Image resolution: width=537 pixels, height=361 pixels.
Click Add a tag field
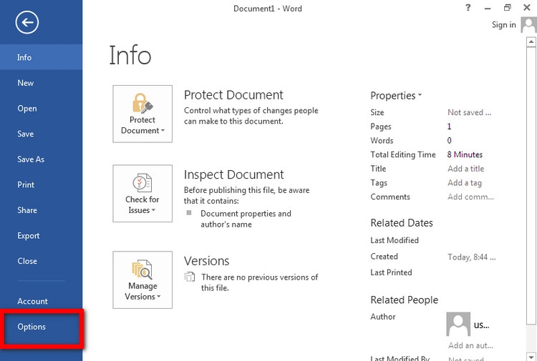tap(465, 183)
